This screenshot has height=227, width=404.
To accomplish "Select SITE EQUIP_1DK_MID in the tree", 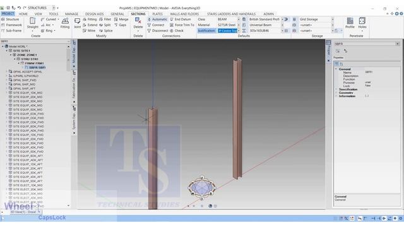I will [28, 93].
